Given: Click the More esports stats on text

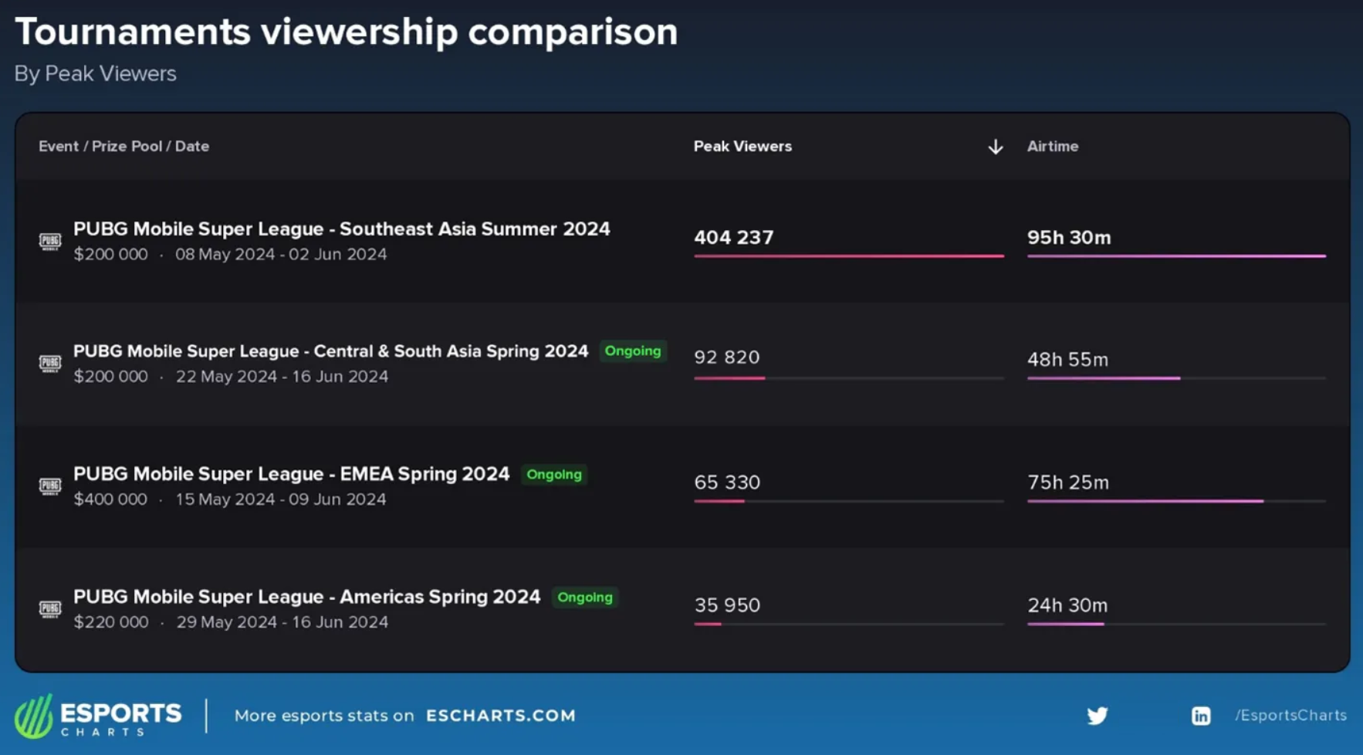Looking at the screenshot, I should point(324,716).
